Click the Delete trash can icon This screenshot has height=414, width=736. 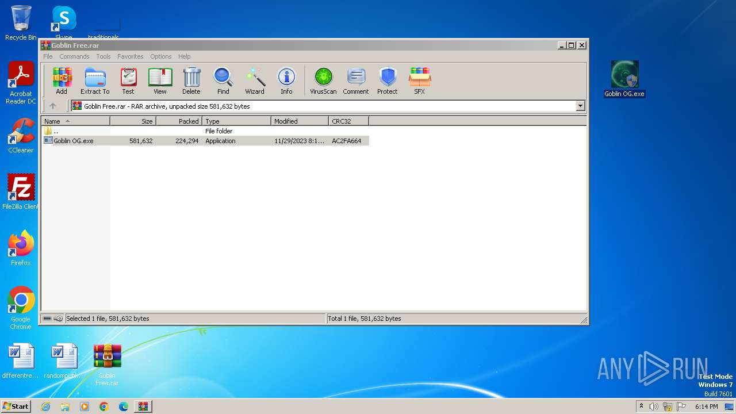point(191,80)
